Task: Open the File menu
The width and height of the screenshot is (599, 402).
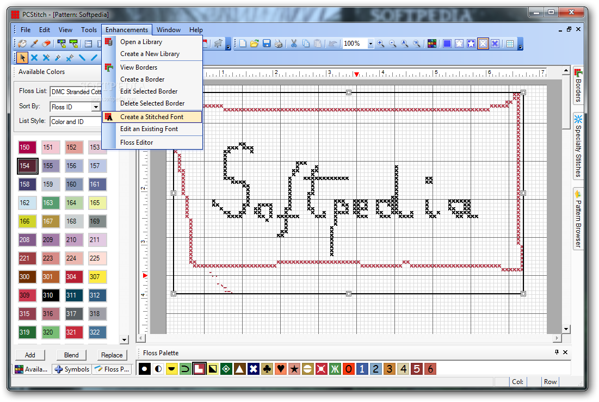Action: 26,30
